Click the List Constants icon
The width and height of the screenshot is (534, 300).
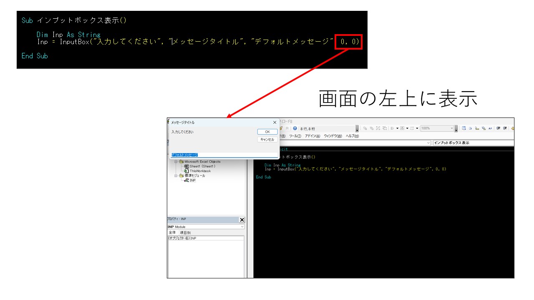pos(470,128)
